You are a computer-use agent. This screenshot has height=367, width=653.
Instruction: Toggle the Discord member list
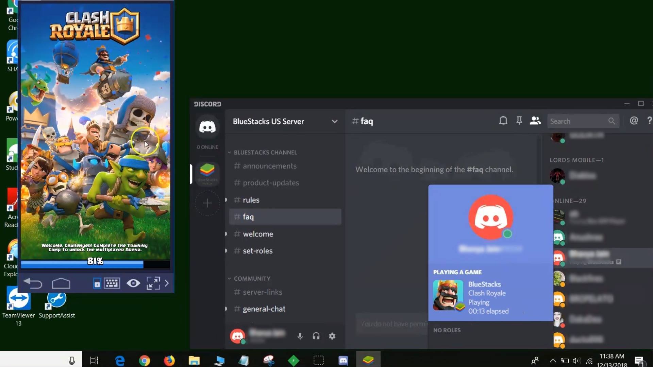[x=535, y=121]
